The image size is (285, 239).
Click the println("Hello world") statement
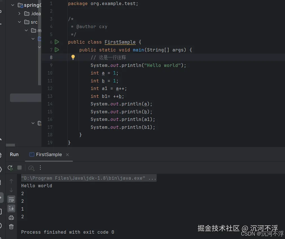[x=138, y=65]
